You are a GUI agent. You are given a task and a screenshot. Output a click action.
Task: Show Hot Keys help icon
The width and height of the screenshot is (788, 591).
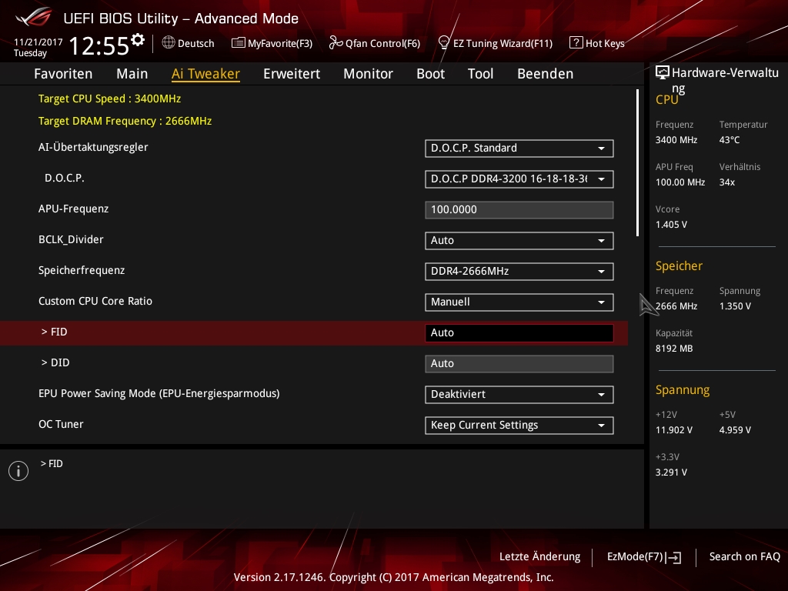576,43
